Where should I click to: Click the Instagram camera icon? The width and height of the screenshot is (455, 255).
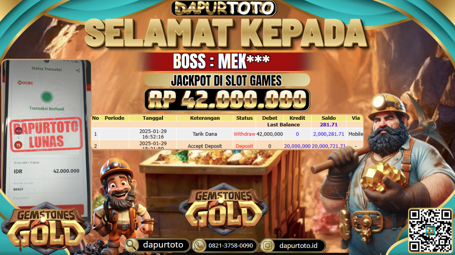pyautogui.click(x=267, y=245)
